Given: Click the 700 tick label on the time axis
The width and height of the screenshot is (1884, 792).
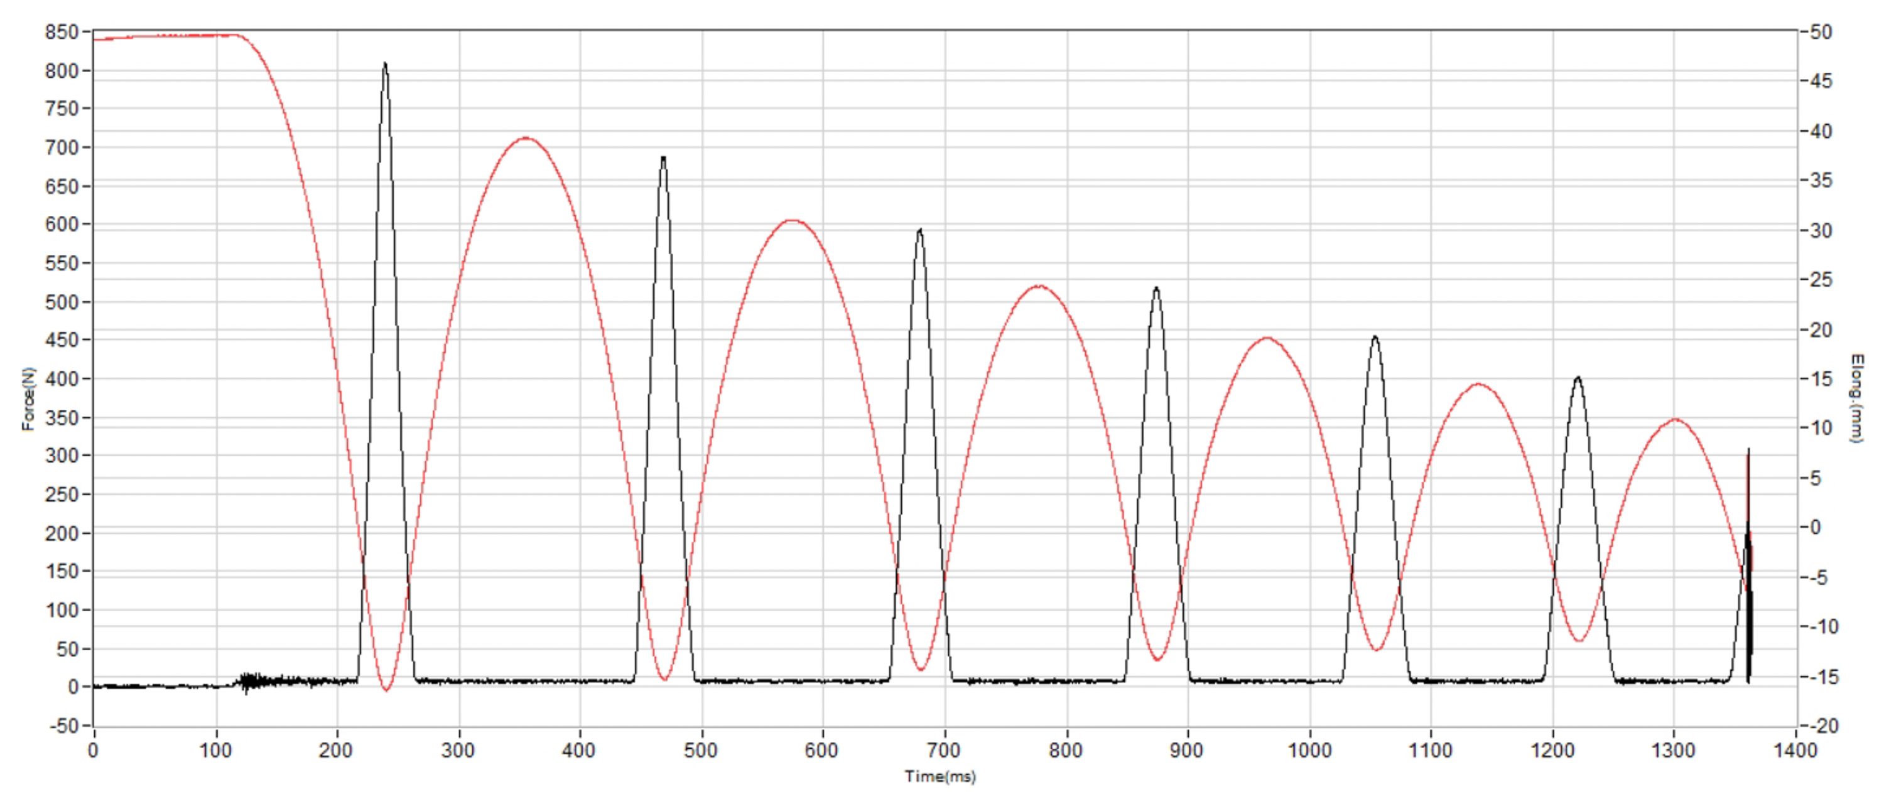Looking at the screenshot, I should [x=943, y=751].
